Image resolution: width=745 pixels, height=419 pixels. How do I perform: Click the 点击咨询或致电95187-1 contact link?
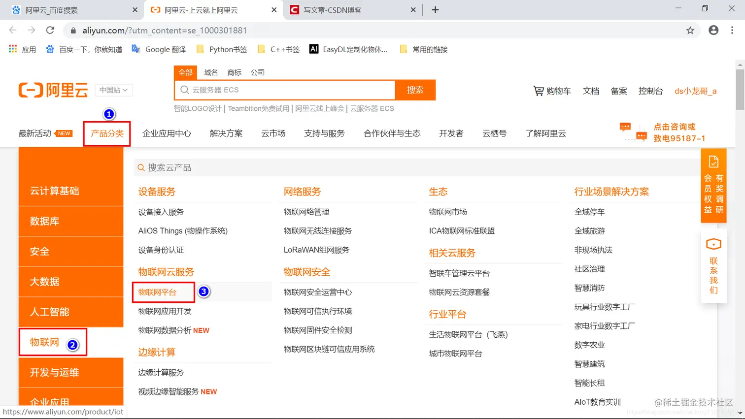click(663, 132)
